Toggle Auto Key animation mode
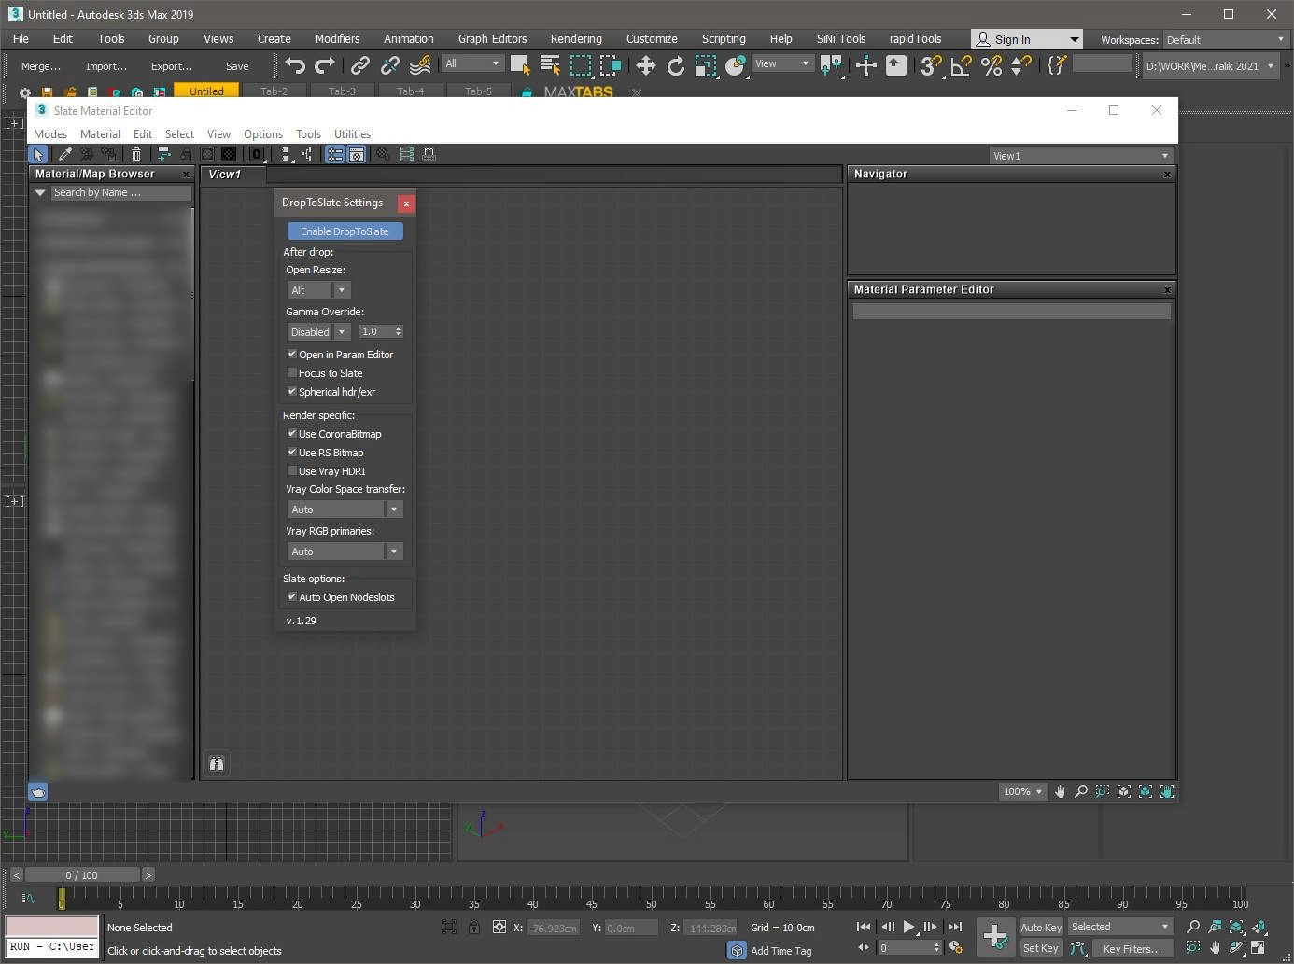 tap(1041, 927)
